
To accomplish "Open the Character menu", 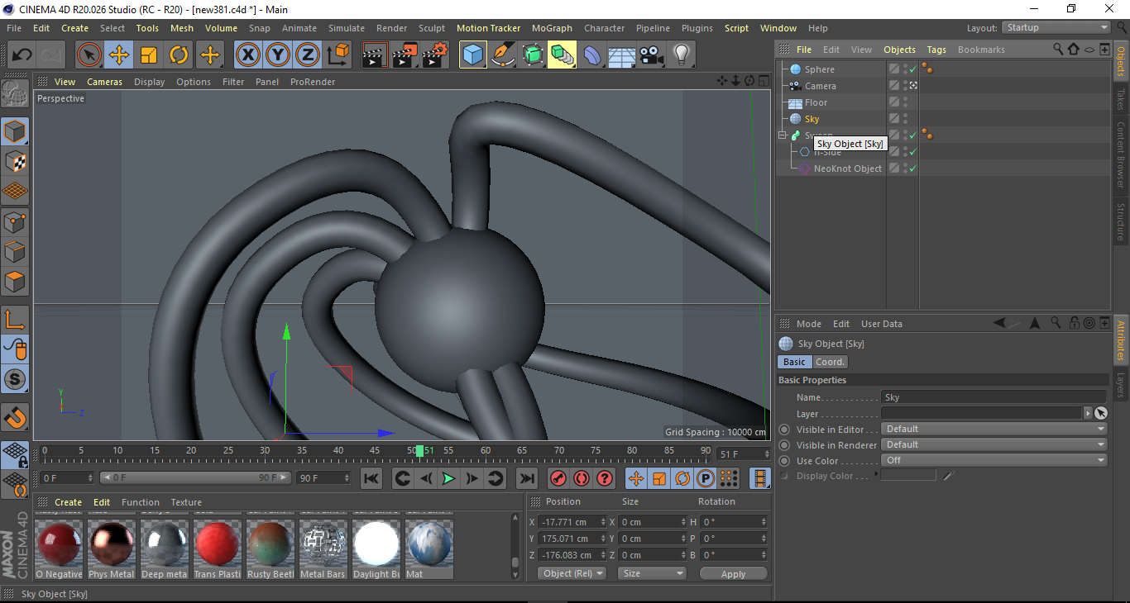I will (604, 28).
